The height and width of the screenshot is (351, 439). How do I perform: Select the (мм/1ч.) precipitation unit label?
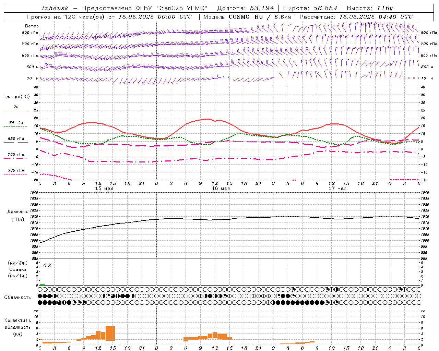[17, 276]
